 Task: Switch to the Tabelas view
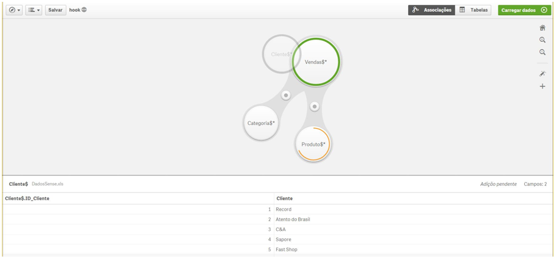(474, 10)
